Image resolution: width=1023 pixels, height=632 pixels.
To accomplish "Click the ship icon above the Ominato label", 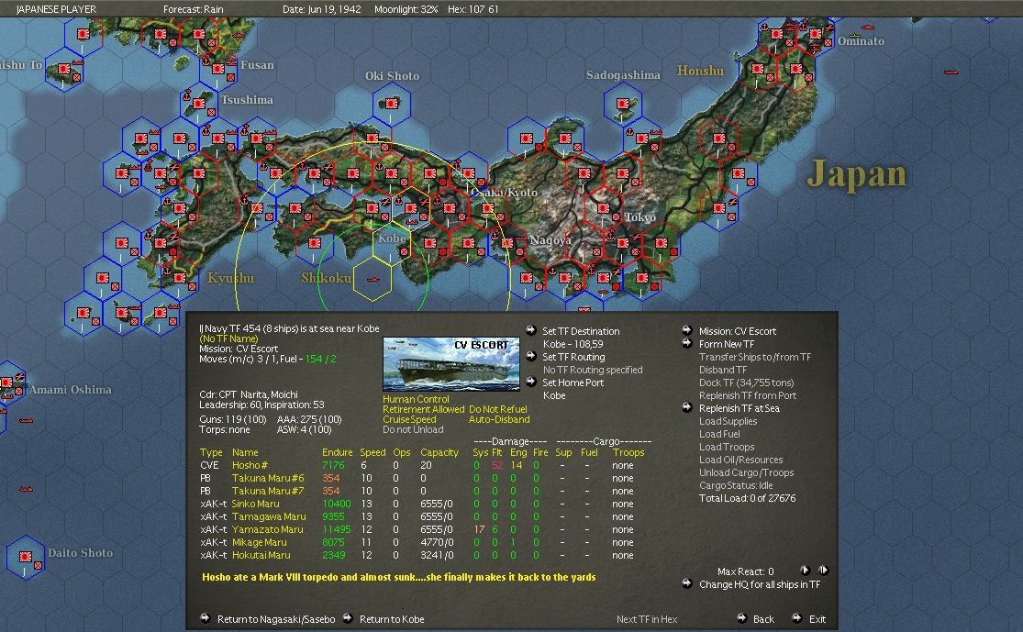I will click(x=867, y=28).
